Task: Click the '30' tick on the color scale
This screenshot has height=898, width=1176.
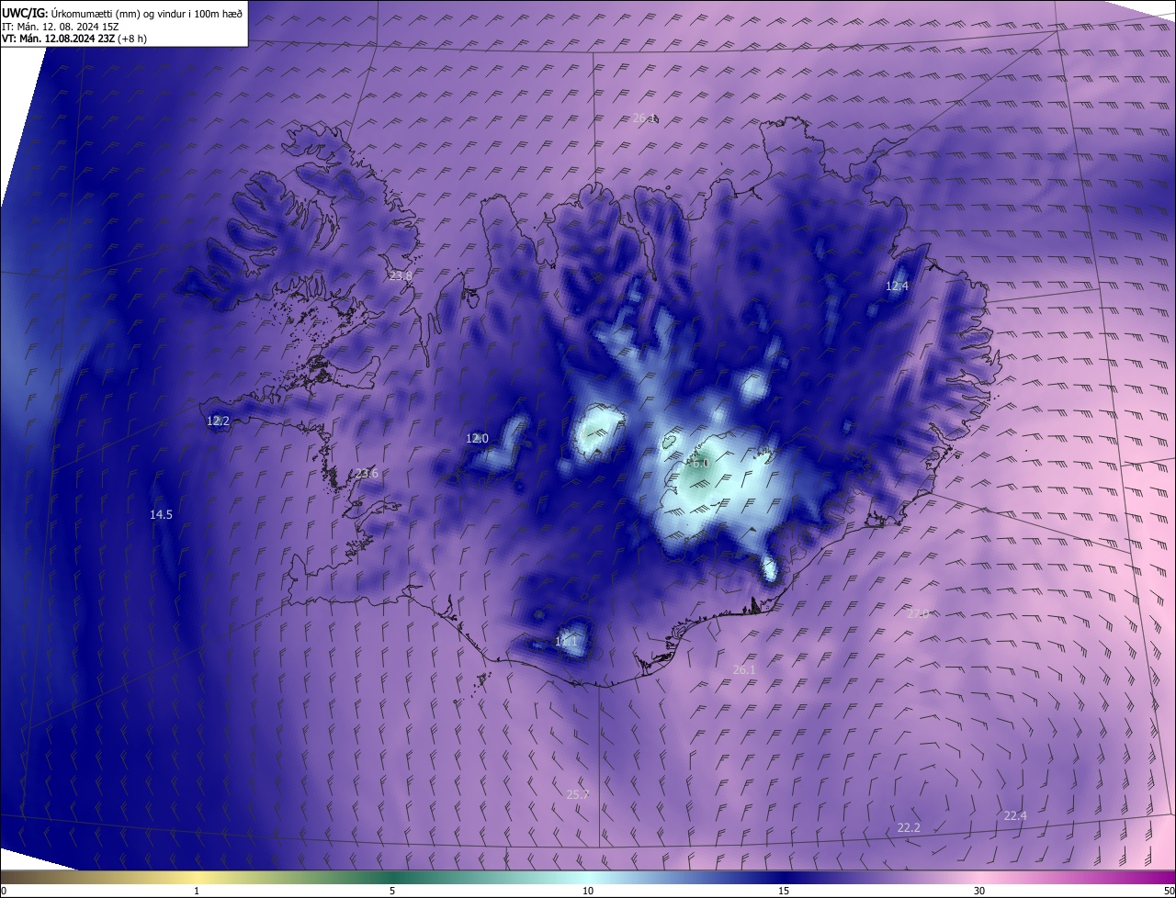Action: (x=979, y=892)
